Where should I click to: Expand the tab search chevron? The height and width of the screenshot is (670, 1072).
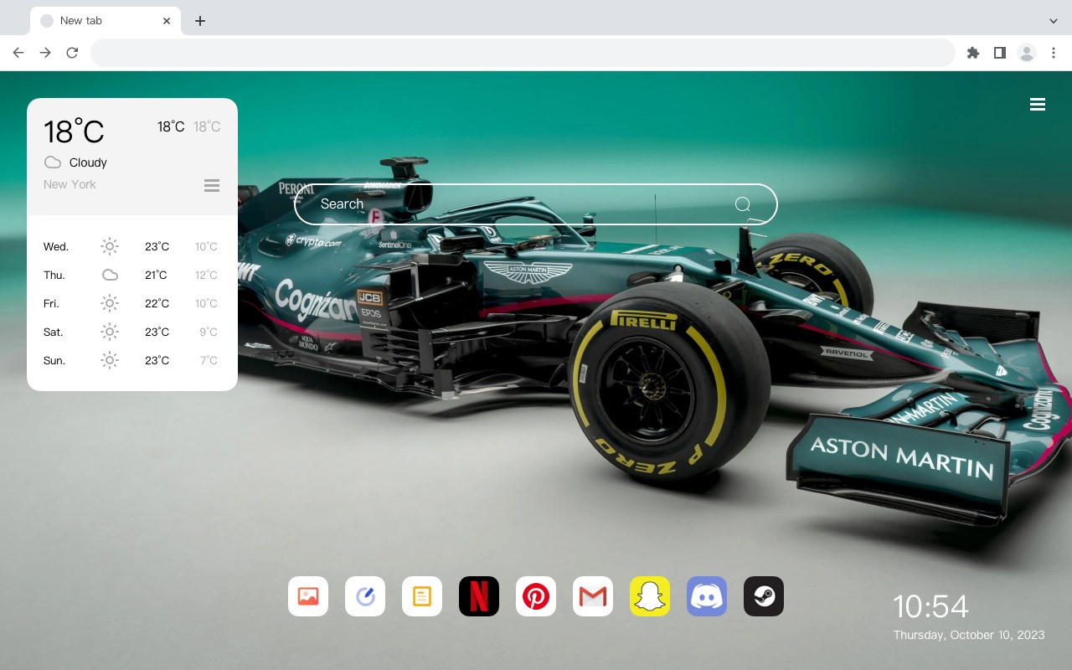click(1054, 21)
